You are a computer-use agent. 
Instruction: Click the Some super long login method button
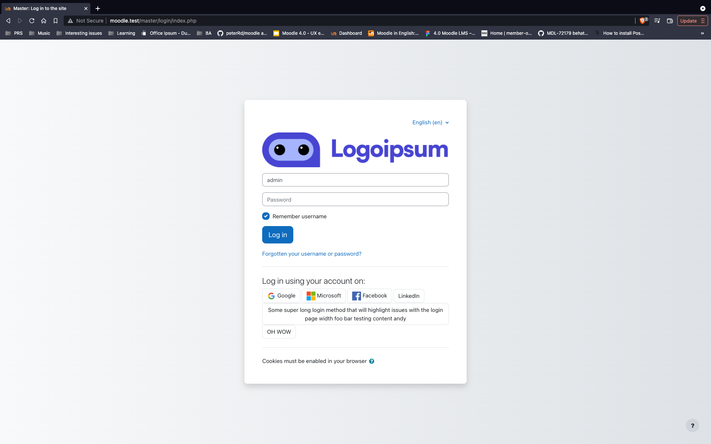coord(355,314)
